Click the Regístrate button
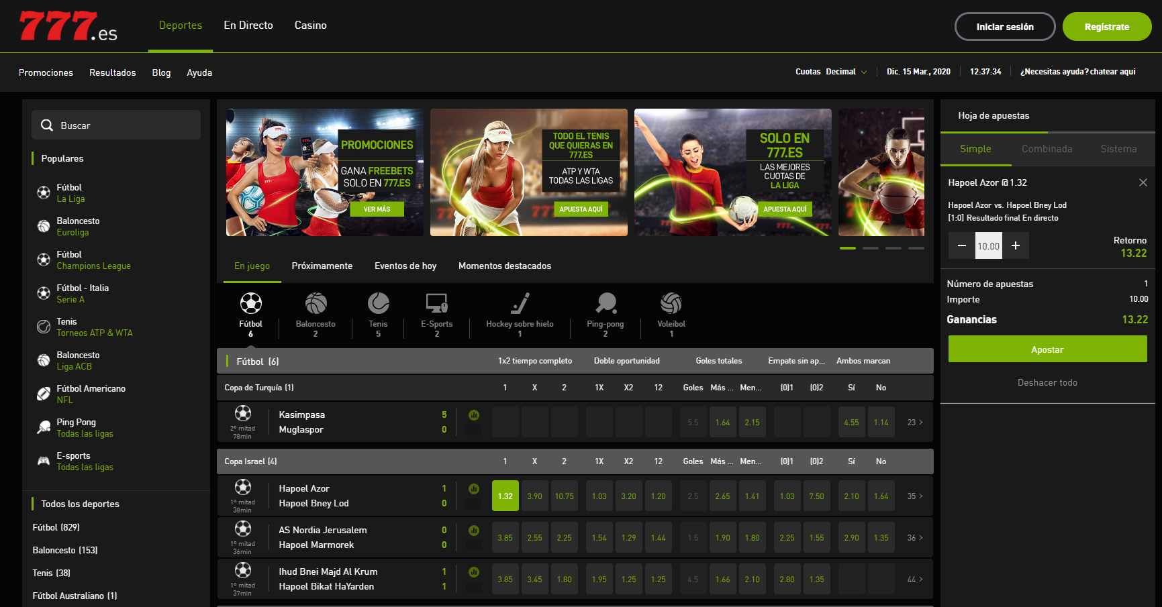The width and height of the screenshot is (1162, 607). [1107, 27]
